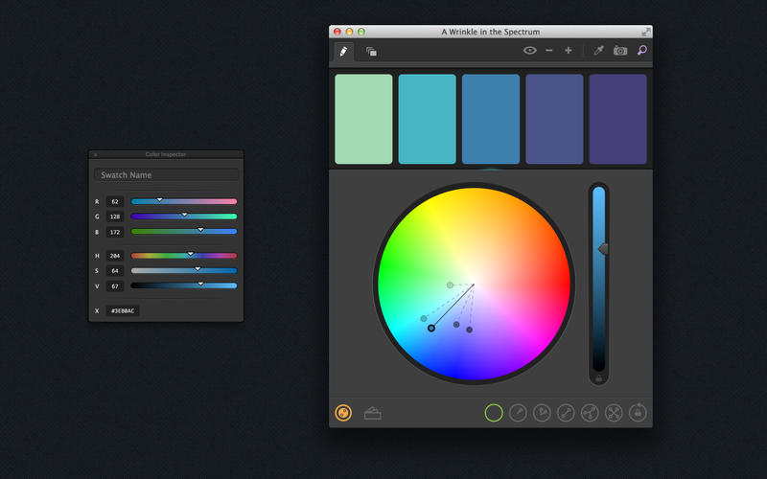The width and height of the screenshot is (767, 479).
Task: Activate the eyedropper color picker
Action: click(x=598, y=51)
